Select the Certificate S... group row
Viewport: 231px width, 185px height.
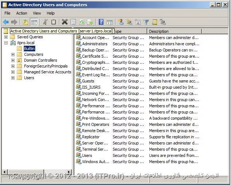(x=137, y=56)
